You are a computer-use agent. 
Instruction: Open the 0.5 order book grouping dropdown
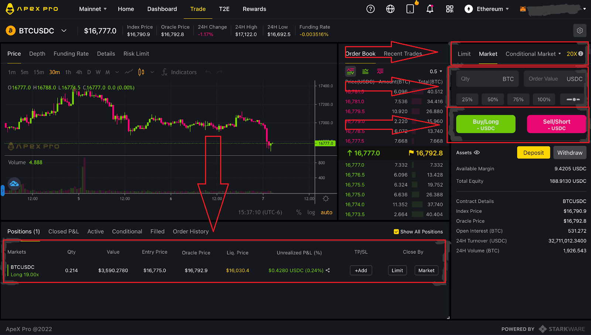point(436,71)
